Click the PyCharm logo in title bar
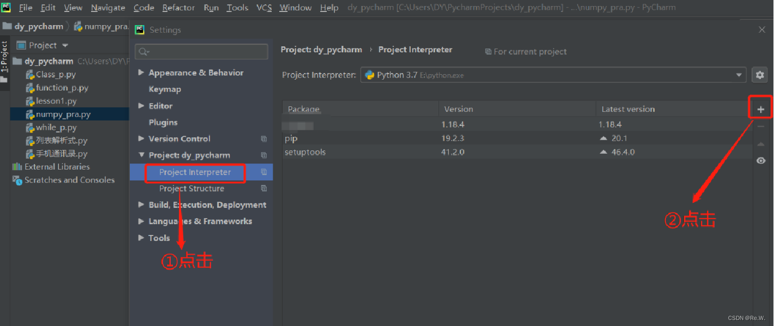Image resolution: width=774 pixels, height=326 pixels. point(7,7)
